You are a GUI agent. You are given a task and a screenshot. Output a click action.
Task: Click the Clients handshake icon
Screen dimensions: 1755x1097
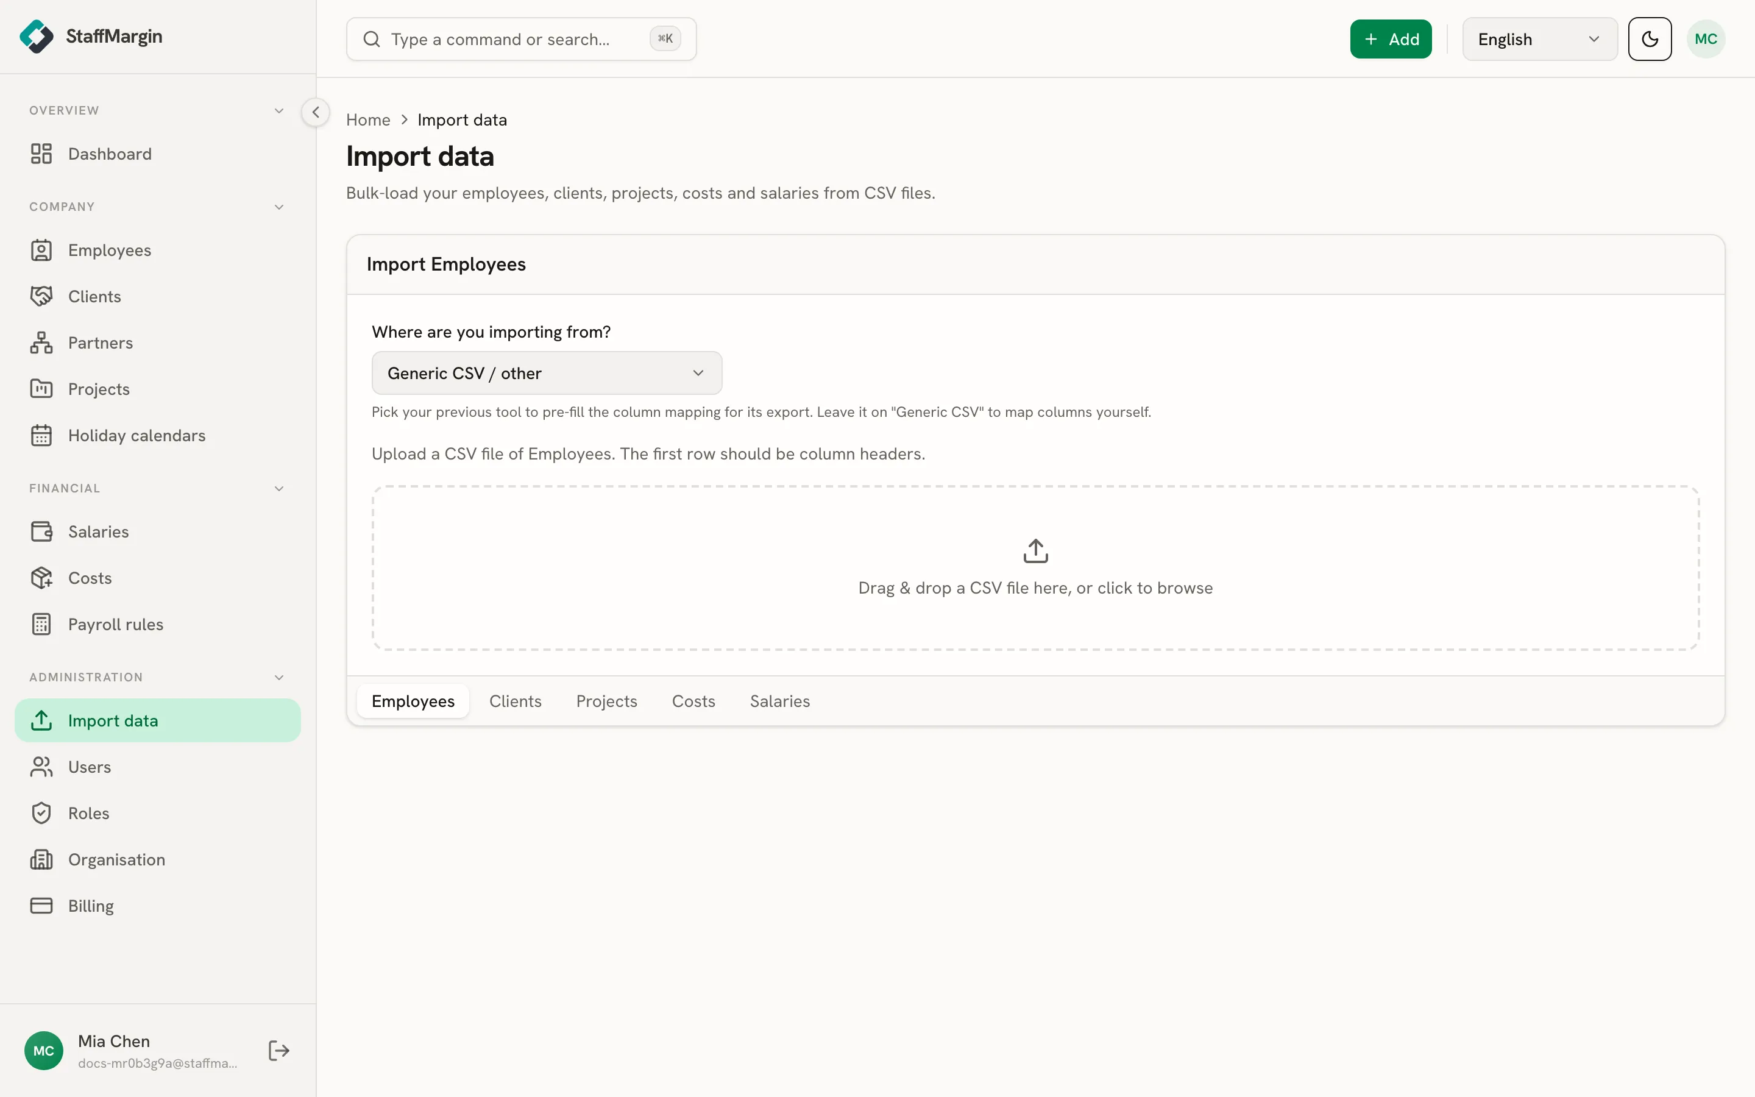(41, 296)
